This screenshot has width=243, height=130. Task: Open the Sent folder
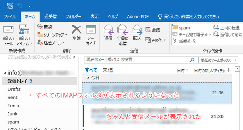pos(12,97)
